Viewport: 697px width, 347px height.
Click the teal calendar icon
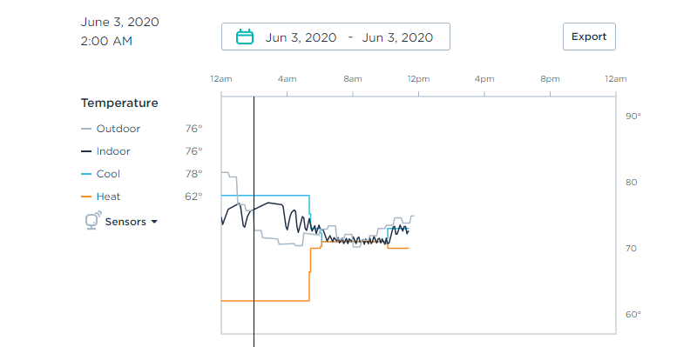(245, 37)
